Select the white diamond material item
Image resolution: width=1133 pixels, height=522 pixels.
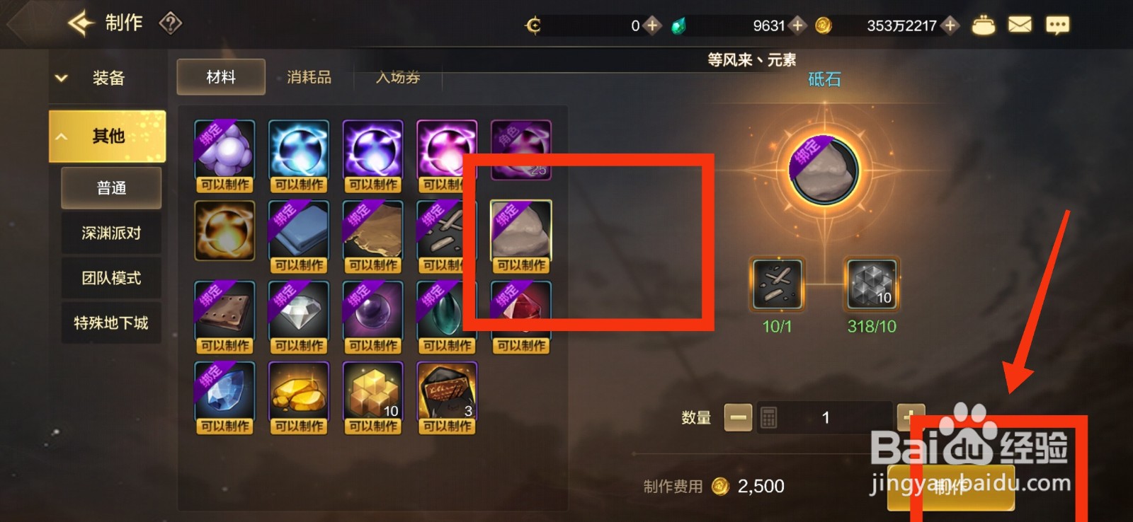pyautogui.click(x=299, y=317)
